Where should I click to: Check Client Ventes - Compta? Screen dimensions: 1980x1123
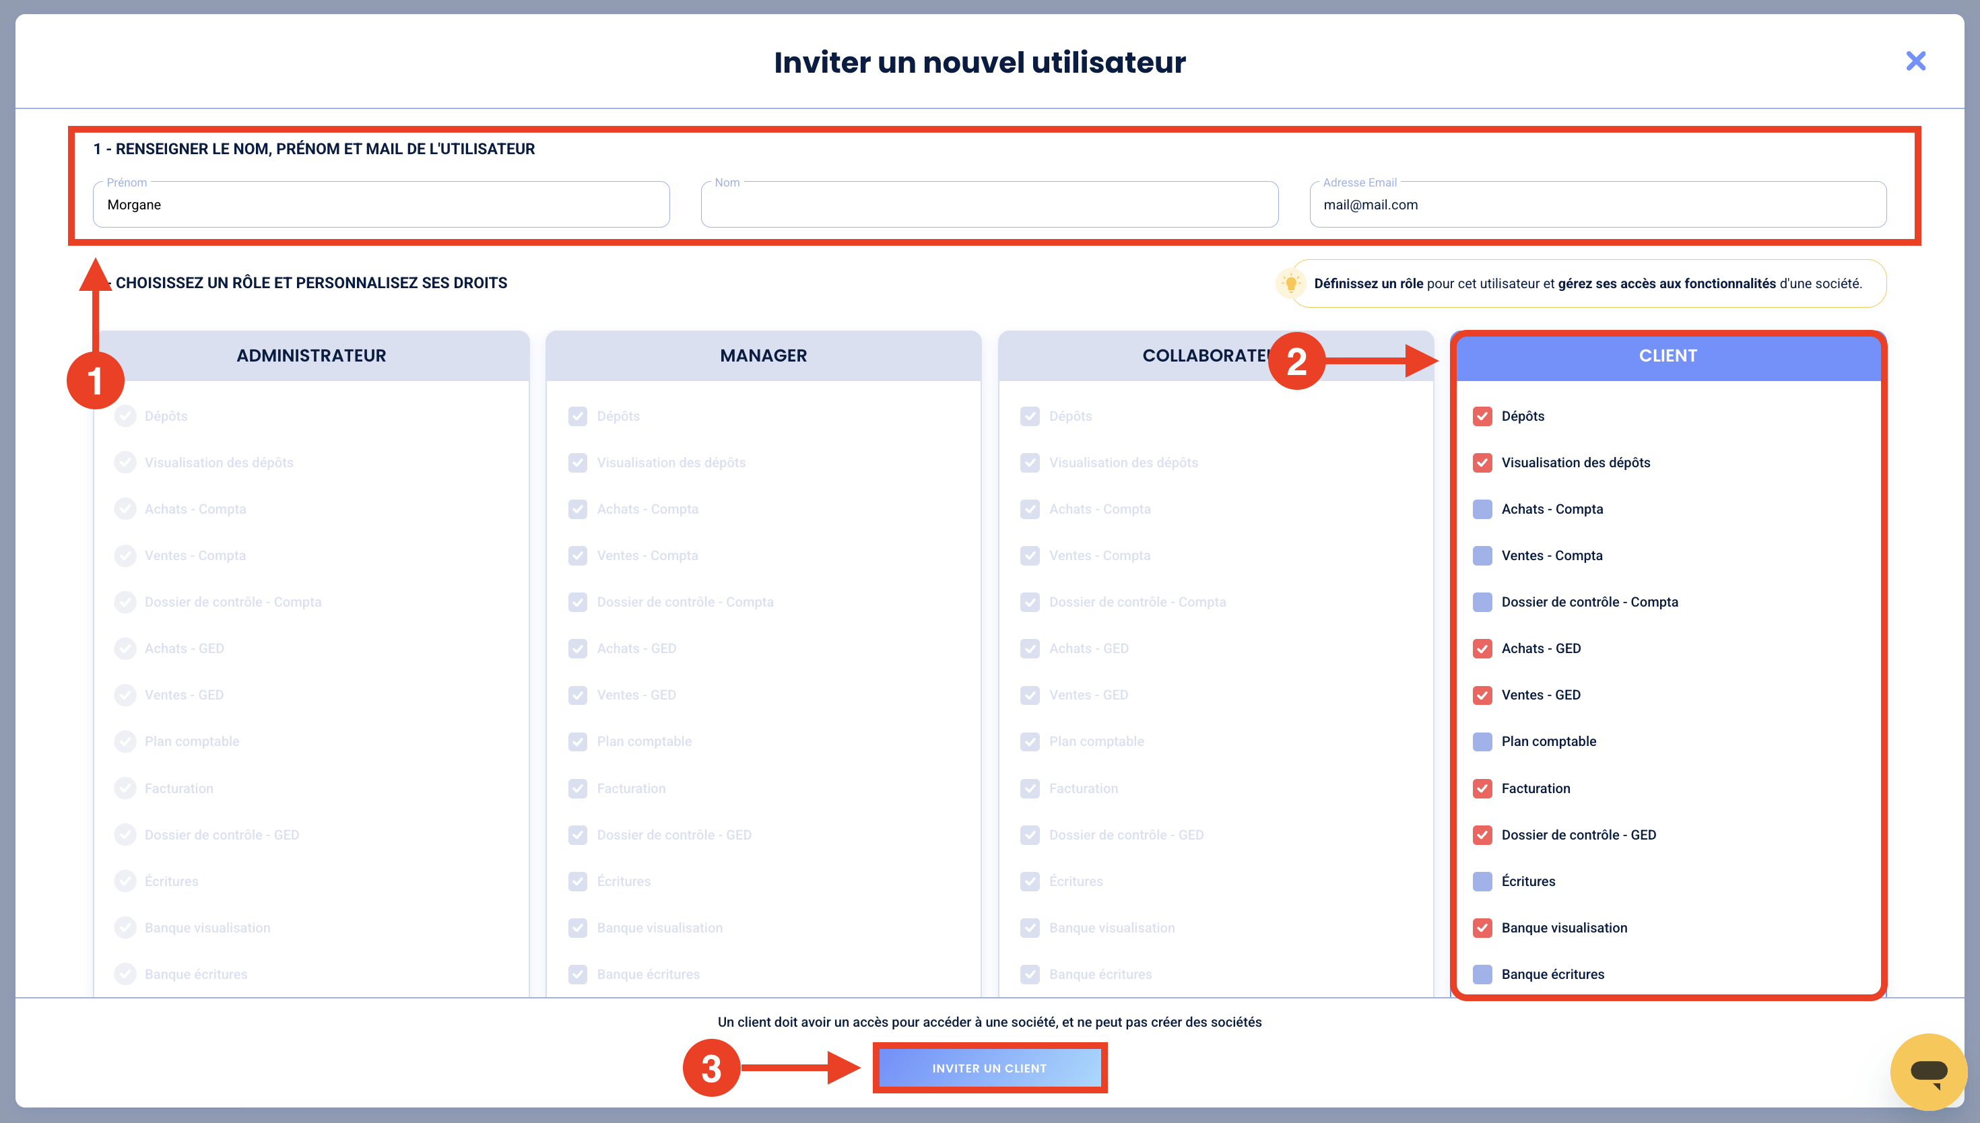[1482, 555]
